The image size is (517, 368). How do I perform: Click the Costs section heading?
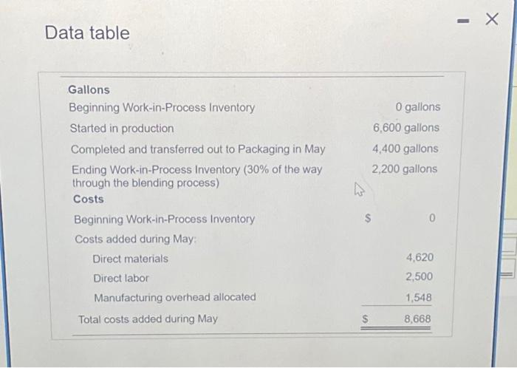[x=89, y=199]
